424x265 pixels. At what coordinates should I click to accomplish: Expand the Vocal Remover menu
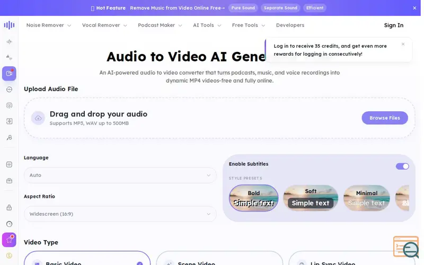(104, 25)
